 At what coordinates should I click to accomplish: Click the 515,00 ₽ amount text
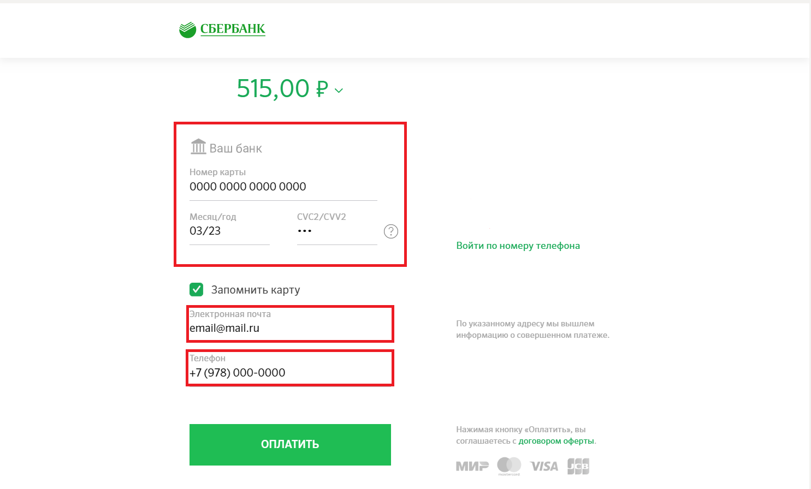coord(282,88)
